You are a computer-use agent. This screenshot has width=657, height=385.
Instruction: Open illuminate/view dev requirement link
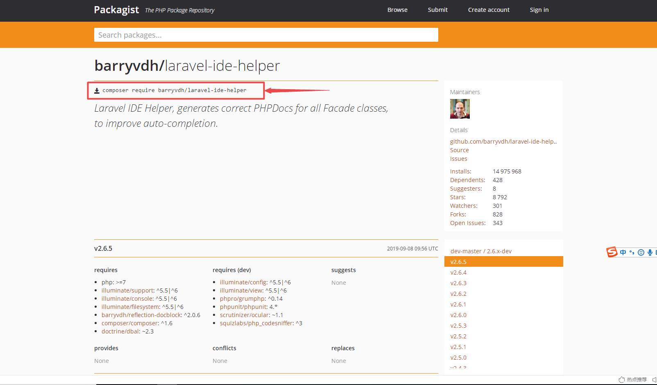click(241, 290)
